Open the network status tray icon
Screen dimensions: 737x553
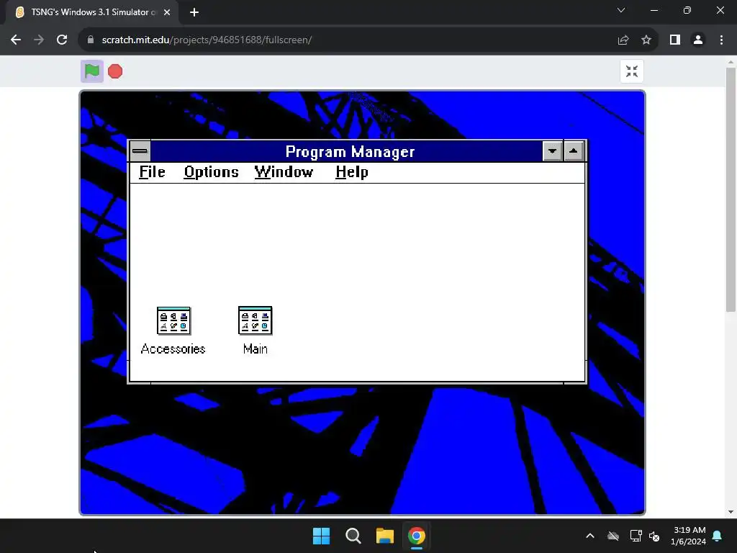(x=636, y=536)
